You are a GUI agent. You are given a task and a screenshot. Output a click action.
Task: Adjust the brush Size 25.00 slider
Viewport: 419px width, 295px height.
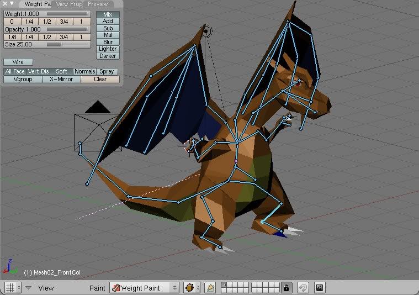point(47,44)
